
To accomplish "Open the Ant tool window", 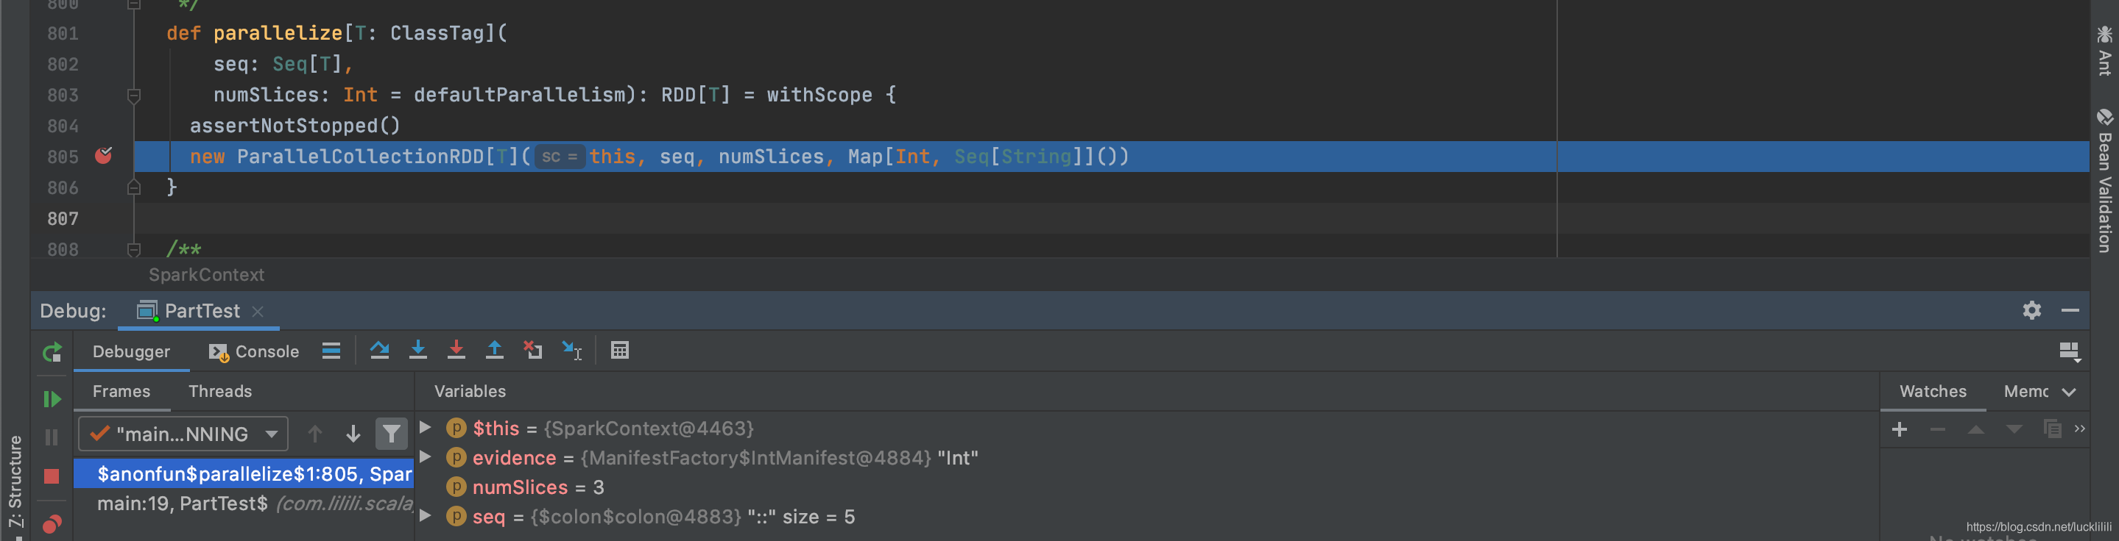I will (2105, 51).
